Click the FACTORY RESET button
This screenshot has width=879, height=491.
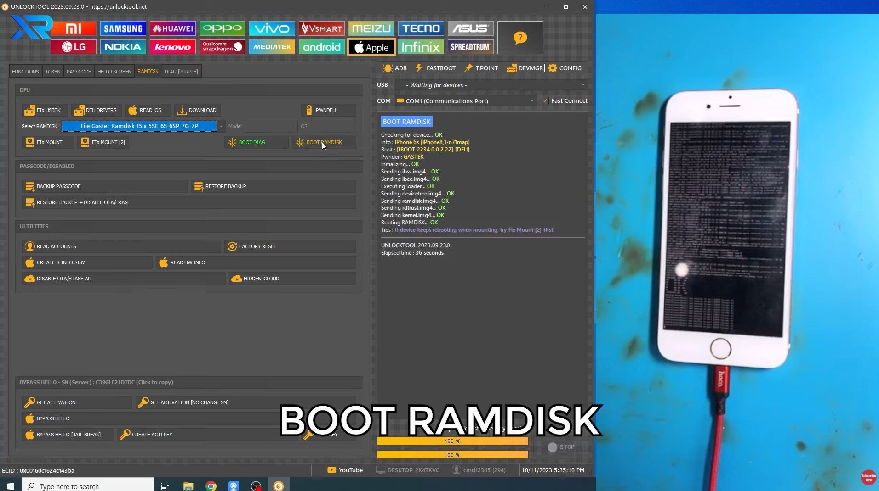pos(290,246)
